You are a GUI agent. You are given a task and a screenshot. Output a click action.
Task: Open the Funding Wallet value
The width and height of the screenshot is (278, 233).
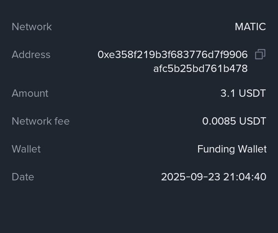pos(232,149)
